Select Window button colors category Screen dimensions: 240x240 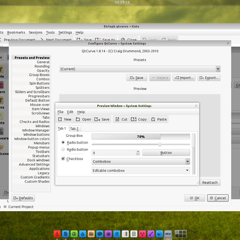coord(32,139)
